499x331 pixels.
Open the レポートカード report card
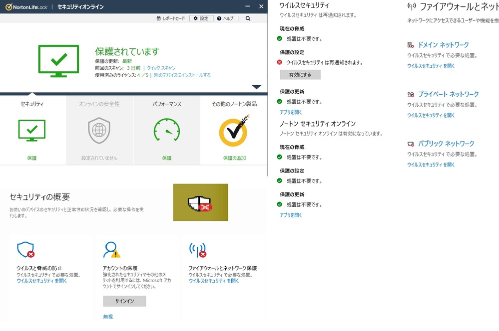(x=170, y=18)
